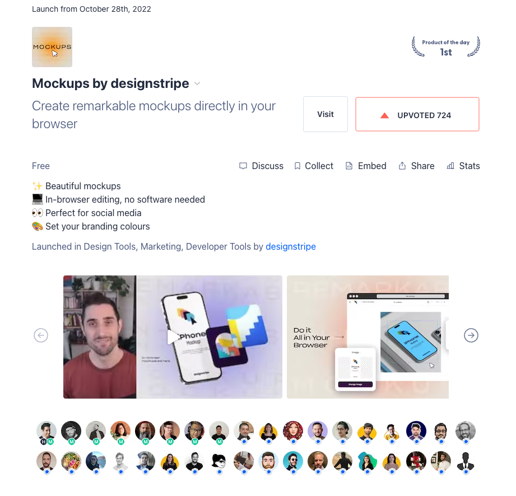Screen dimensions: 516x496
Task: Save via the Collect bookmark icon
Action: click(297, 166)
